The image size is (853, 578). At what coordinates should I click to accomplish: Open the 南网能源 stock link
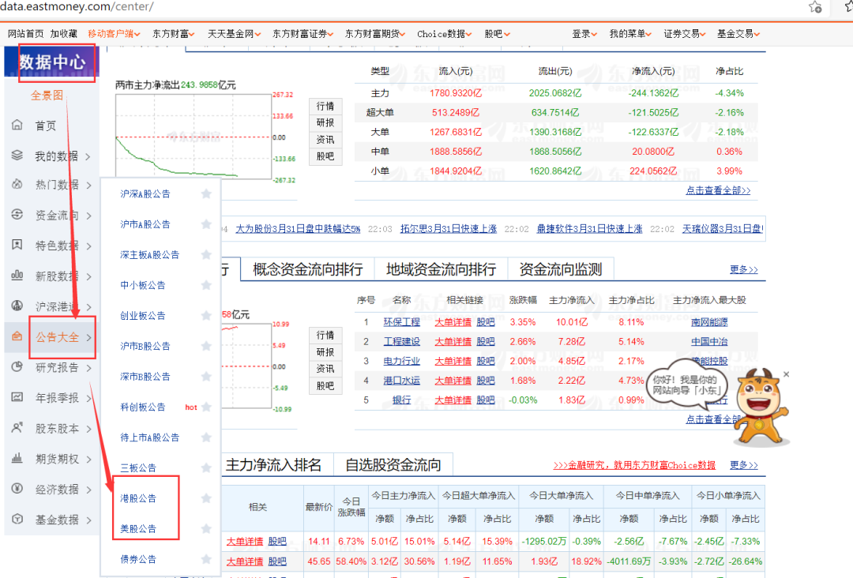pyautogui.click(x=709, y=322)
